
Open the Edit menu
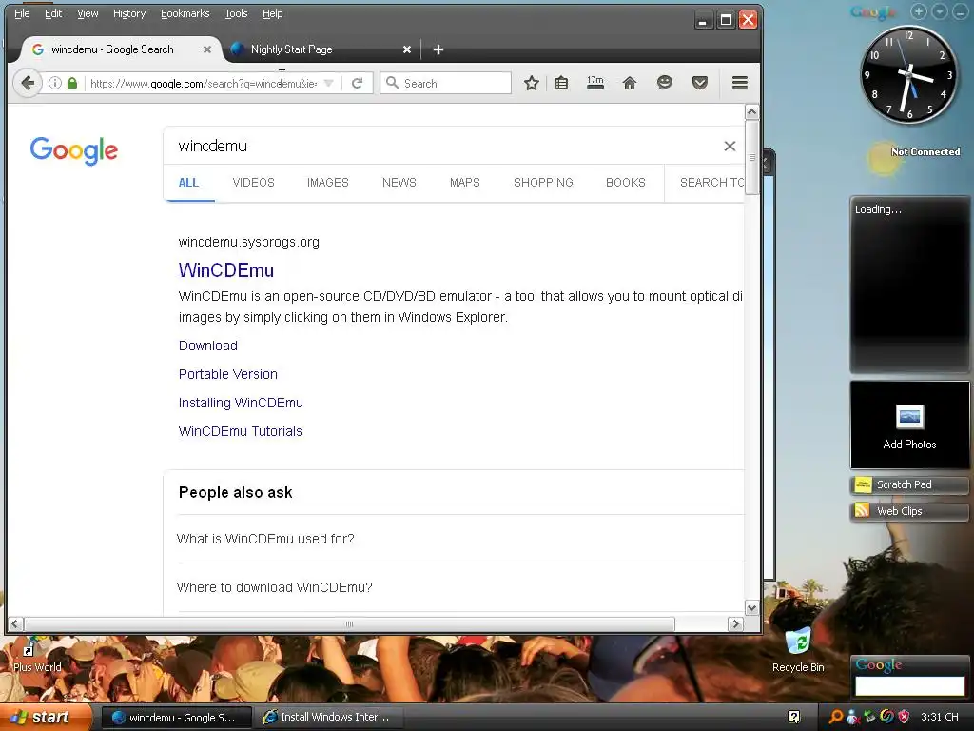[53, 13]
